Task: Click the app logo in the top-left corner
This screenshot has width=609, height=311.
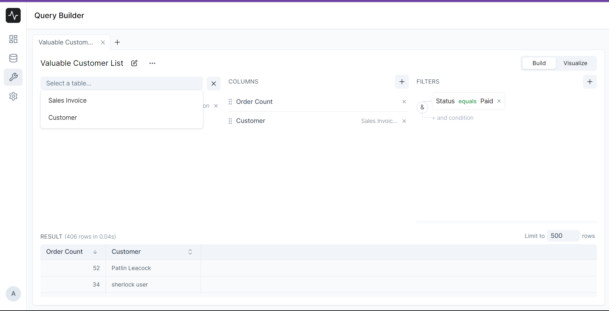Action: (x=13, y=15)
